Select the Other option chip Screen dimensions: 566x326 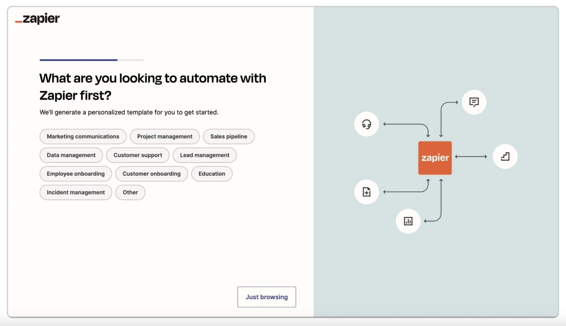[x=130, y=193]
